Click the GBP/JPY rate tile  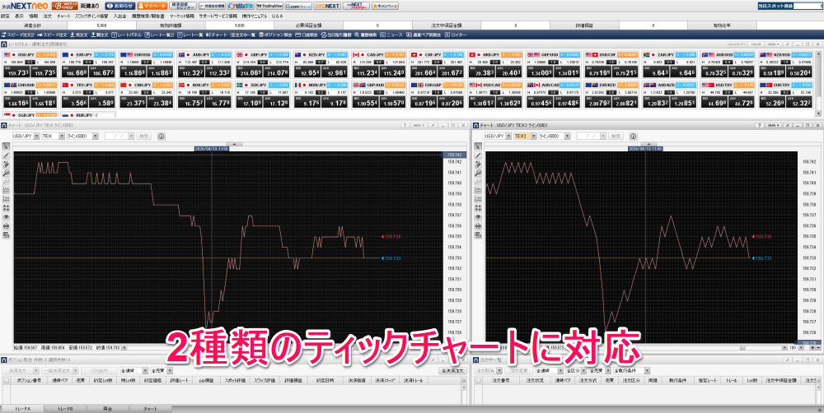point(262,64)
